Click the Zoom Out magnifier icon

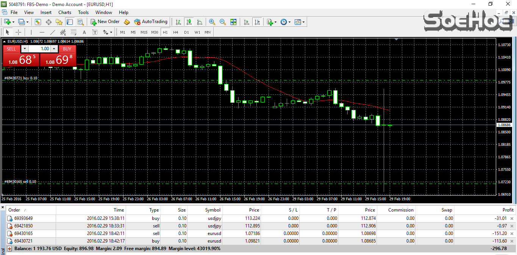tap(223, 22)
